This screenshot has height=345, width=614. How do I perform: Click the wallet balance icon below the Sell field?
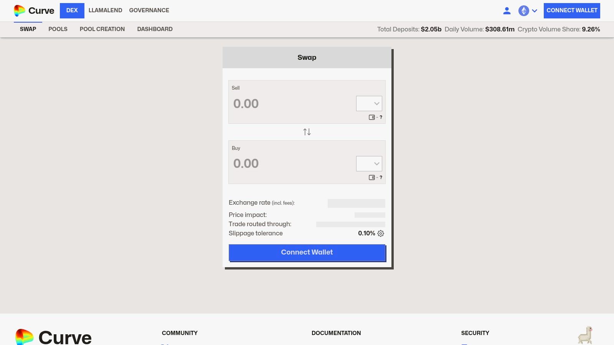(x=372, y=117)
